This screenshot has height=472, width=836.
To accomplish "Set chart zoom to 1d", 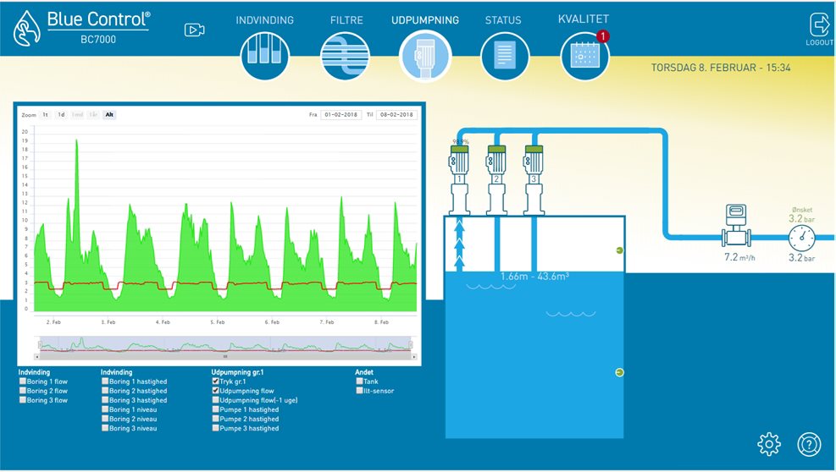I will pos(61,114).
